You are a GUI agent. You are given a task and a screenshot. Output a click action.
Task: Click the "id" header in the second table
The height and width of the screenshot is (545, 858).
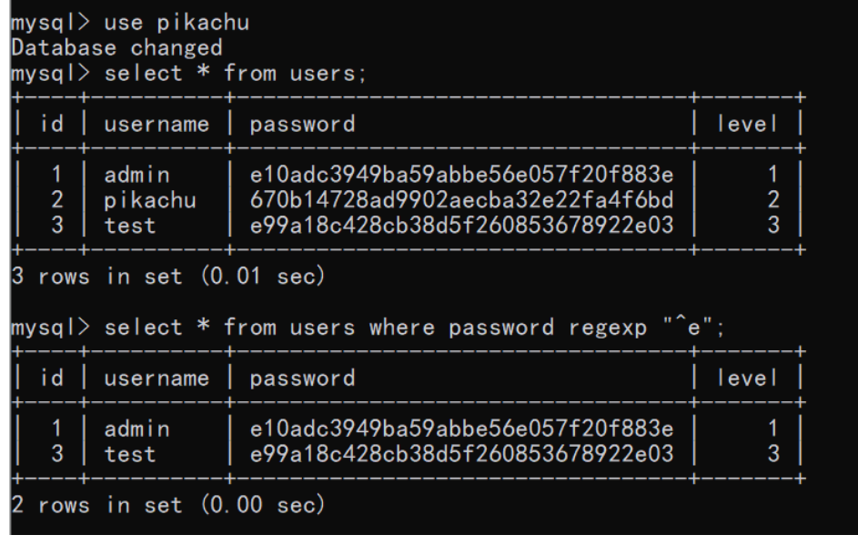tap(50, 378)
